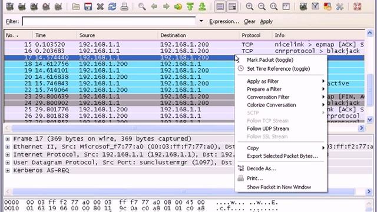Zoom in toolbar magnifier icon
Image resolution: width=377 pixels, height=212 pixels.
coord(250,6)
